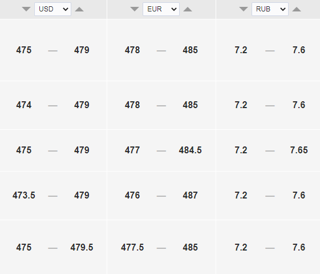
Task: Open the EUR currency dropdown
Action: (161, 9)
